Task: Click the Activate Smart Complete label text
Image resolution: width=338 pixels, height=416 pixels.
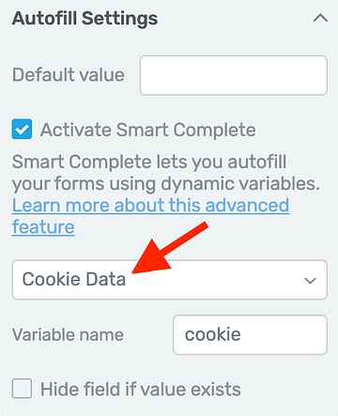Action: click(148, 130)
